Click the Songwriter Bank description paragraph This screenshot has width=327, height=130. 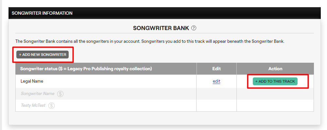(x=150, y=41)
